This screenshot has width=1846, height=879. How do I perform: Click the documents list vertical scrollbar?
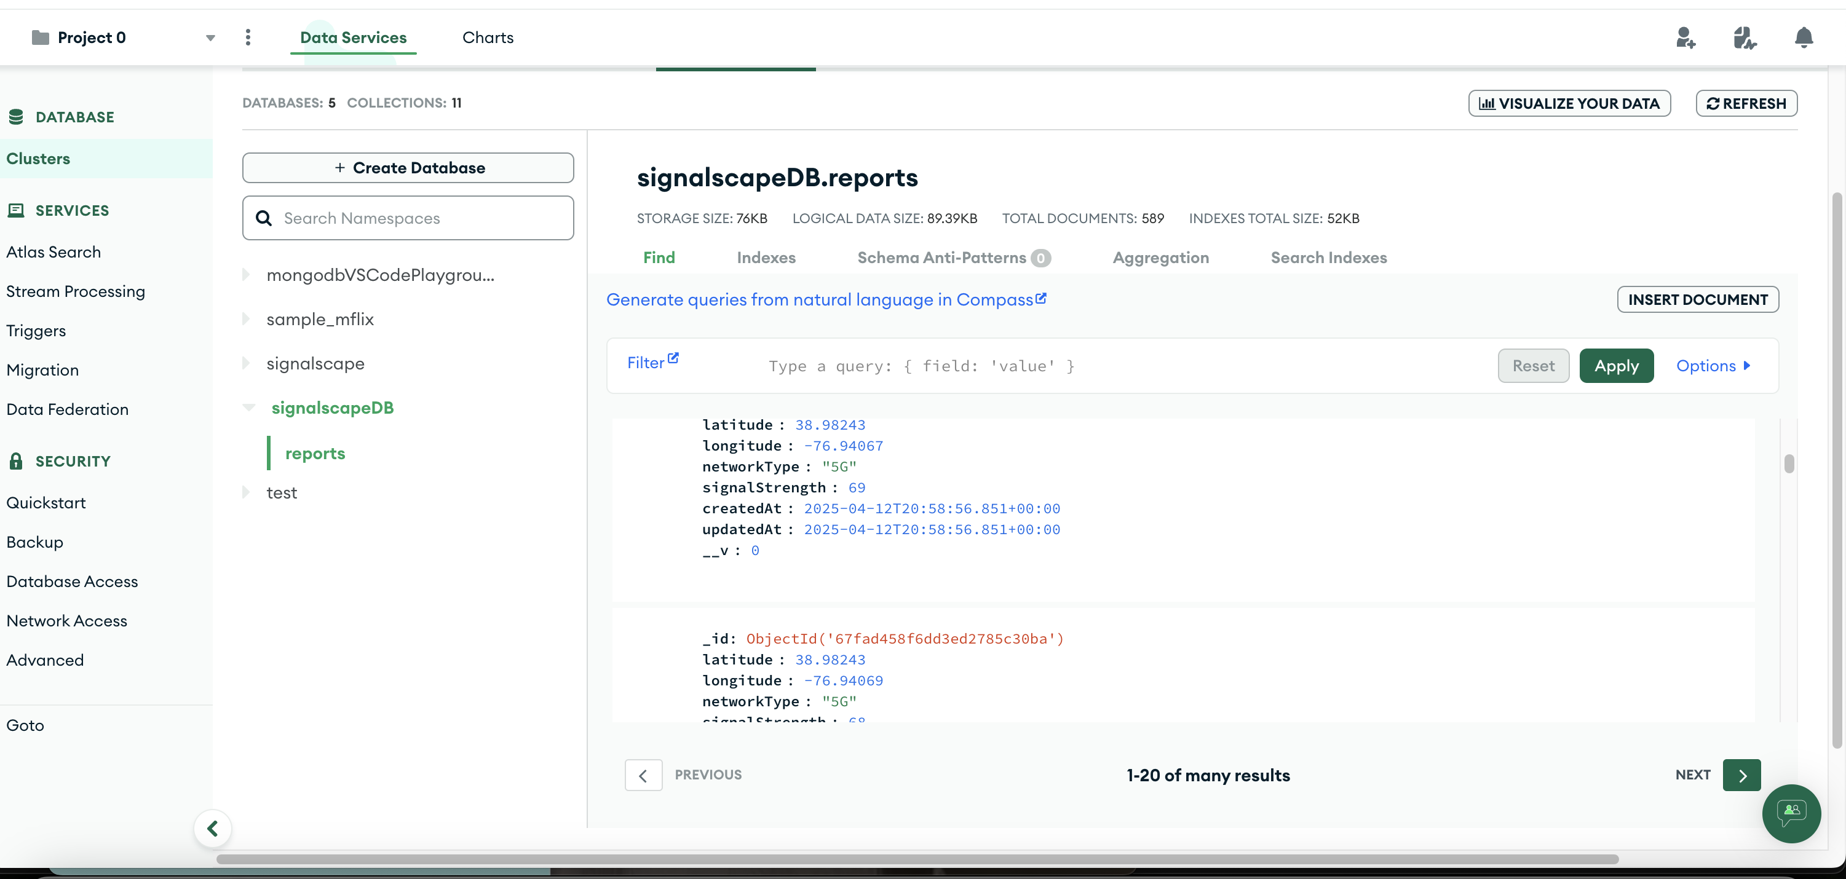[x=1789, y=463]
